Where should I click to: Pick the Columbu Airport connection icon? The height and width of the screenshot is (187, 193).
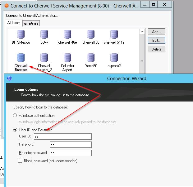click(67, 58)
